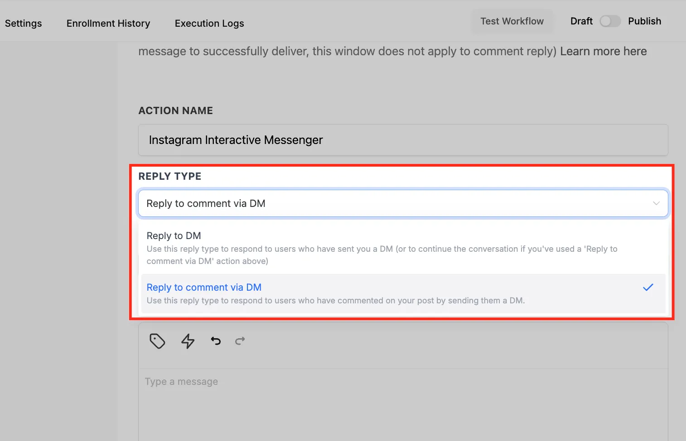Click the Action Name input field
686x441 pixels.
pyautogui.click(x=403, y=140)
